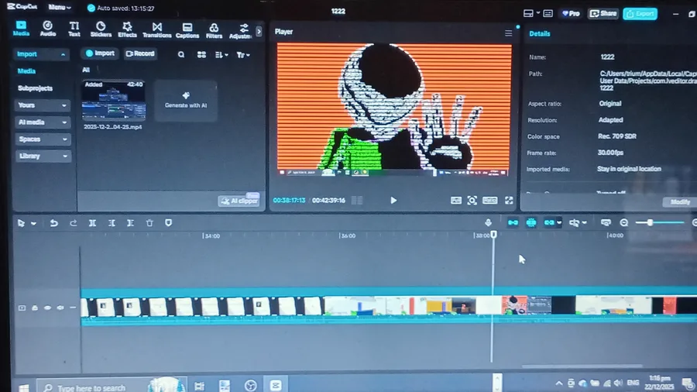
Task: Open the Filters tab
Action: pos(214,30)
